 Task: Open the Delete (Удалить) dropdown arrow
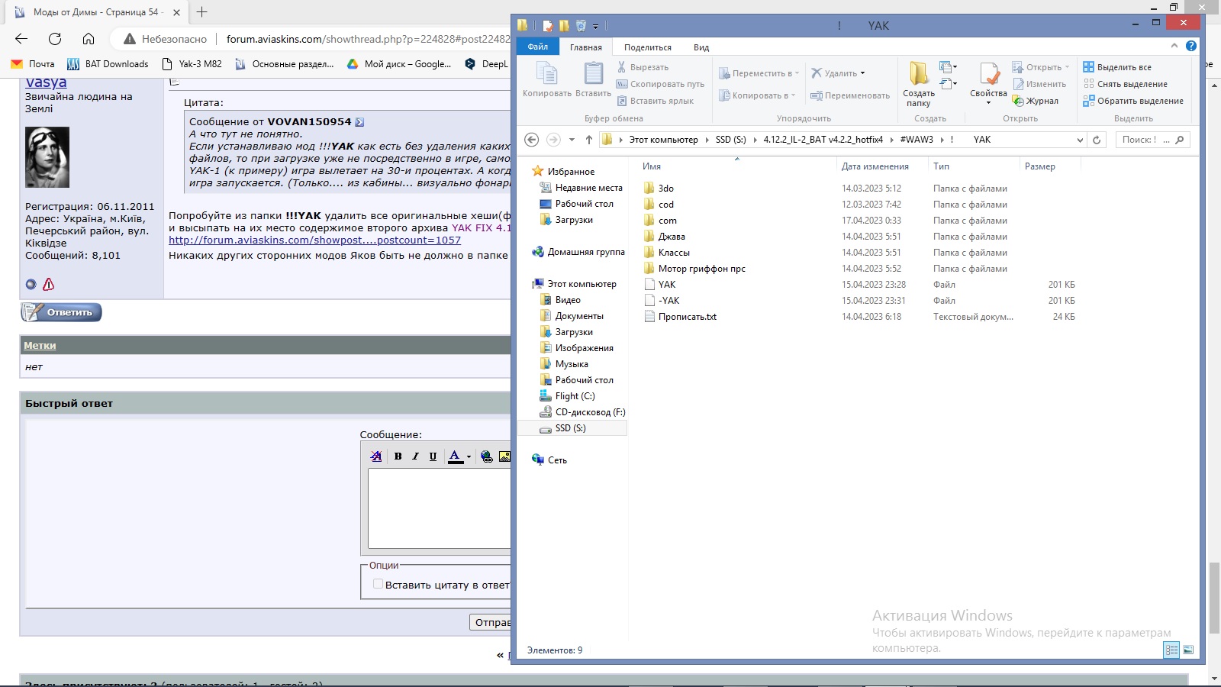pyautogui.click(x=863, y=73)
